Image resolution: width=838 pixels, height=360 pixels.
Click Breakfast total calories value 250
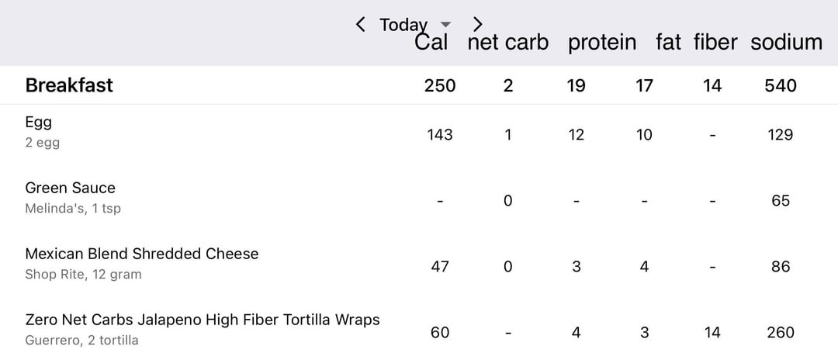tap(440, 85)
